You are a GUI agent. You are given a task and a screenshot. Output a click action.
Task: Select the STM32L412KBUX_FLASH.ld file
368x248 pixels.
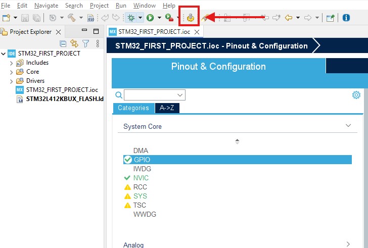65,99
